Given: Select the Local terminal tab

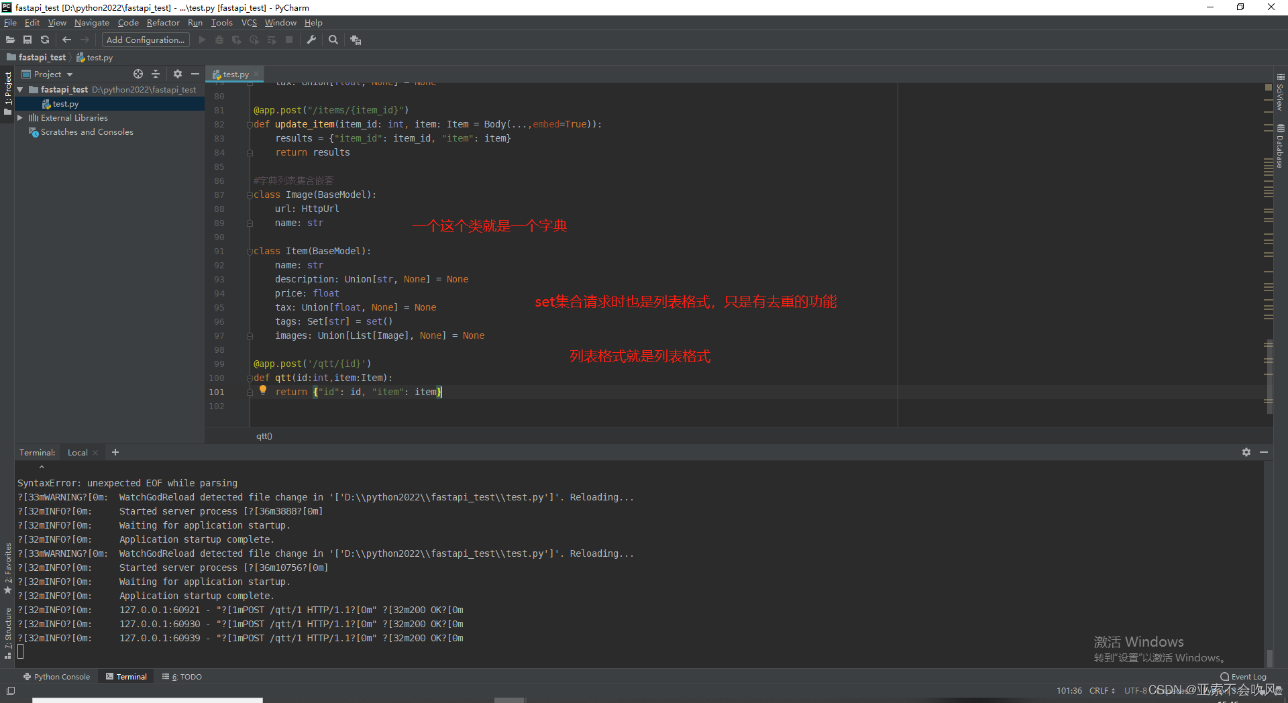Looking at the screenshot, I should 78,452.
